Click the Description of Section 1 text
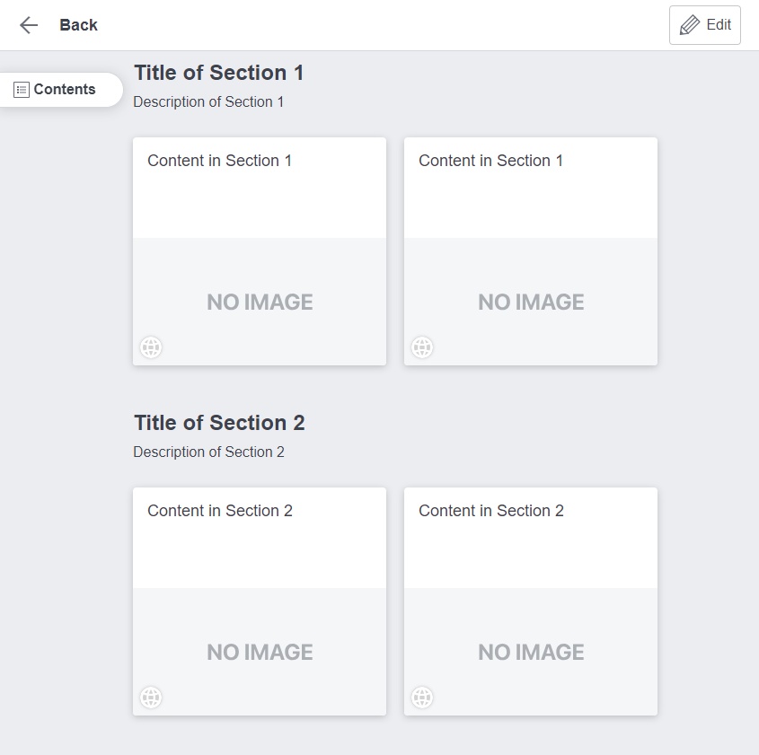The width and height of the screenshot is (759, 755). (x=208, y=102)
